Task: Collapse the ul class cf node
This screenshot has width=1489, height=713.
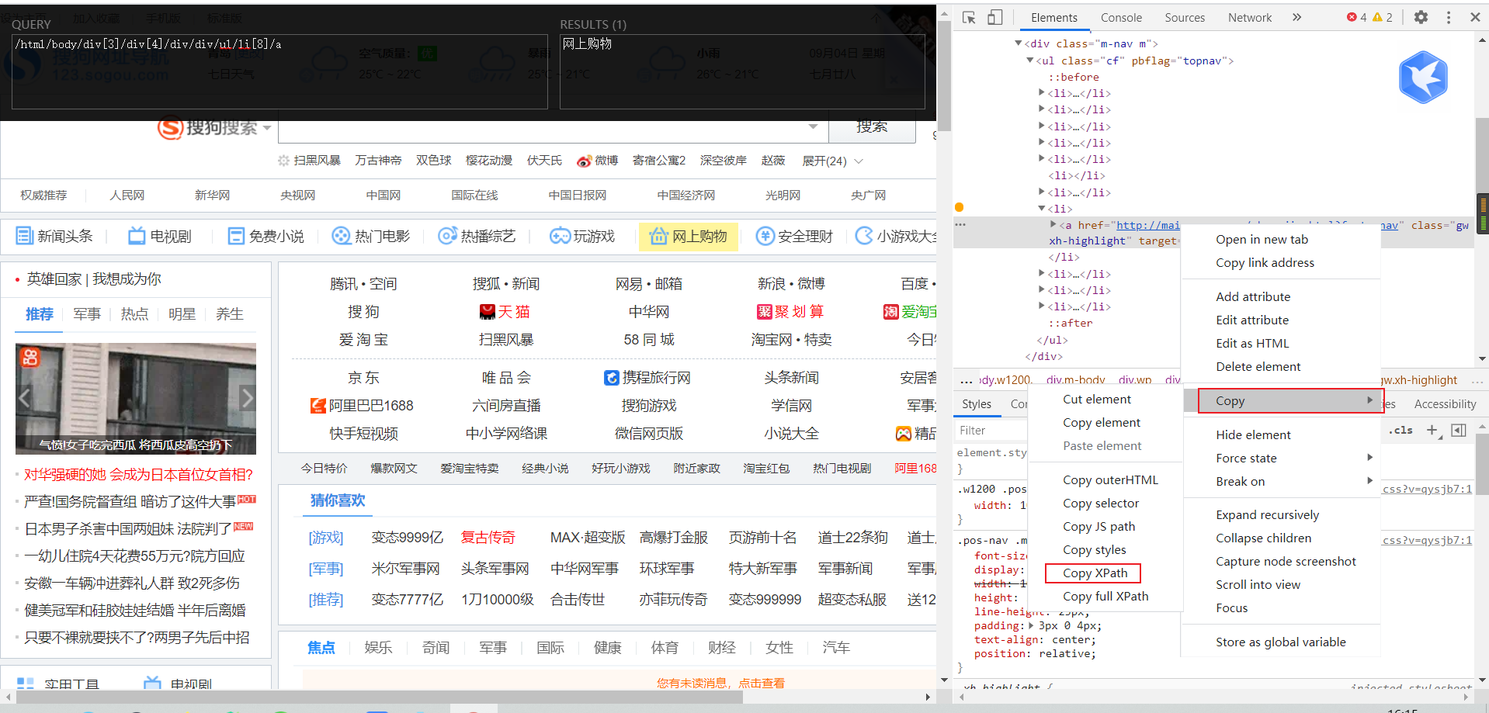Action: (1030, 60)
